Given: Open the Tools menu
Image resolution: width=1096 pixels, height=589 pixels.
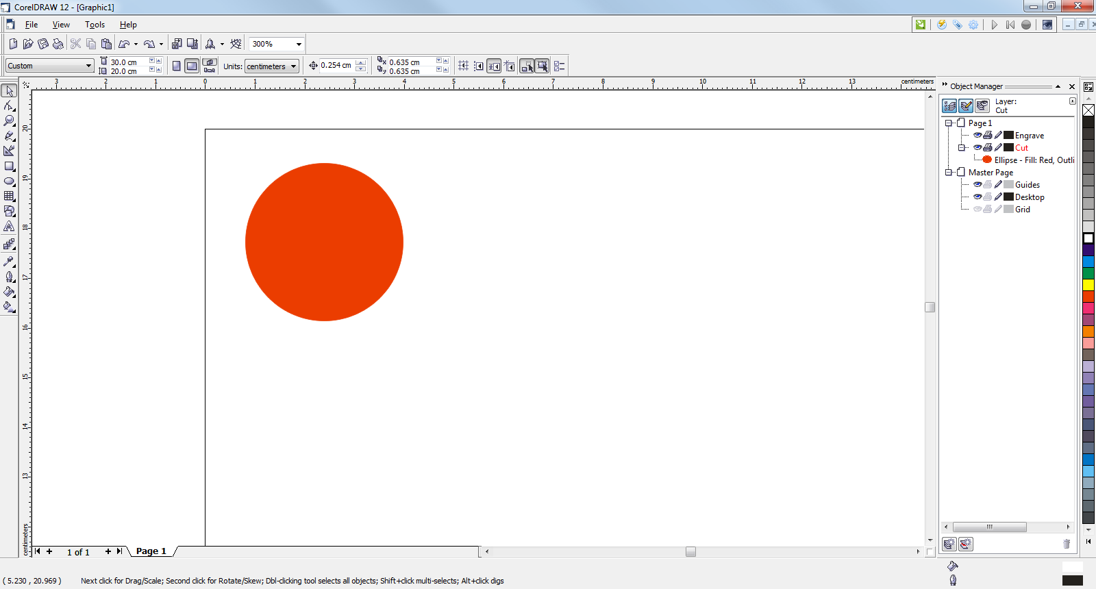Looking at the screenshot, I should point(95,25).
